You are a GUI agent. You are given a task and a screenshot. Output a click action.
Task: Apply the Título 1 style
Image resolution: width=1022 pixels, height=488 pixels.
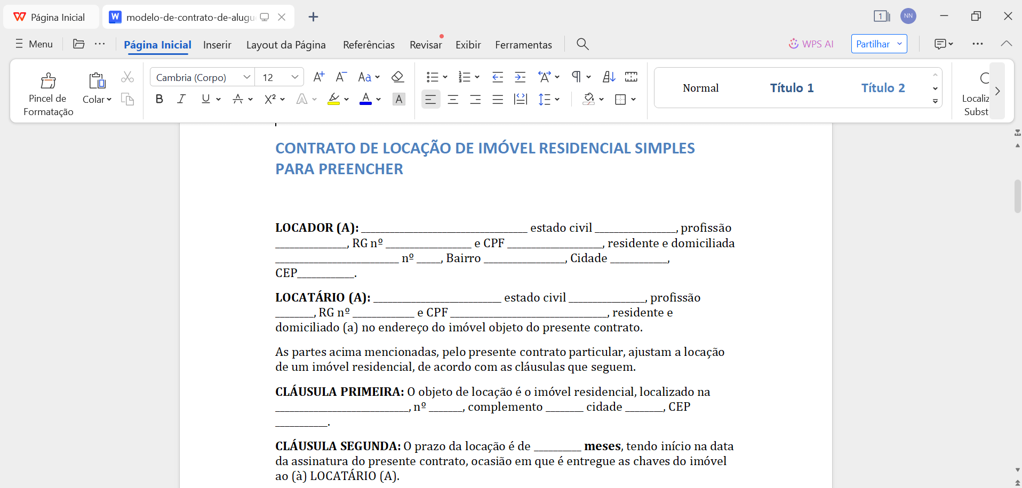[x=792, y=87]
